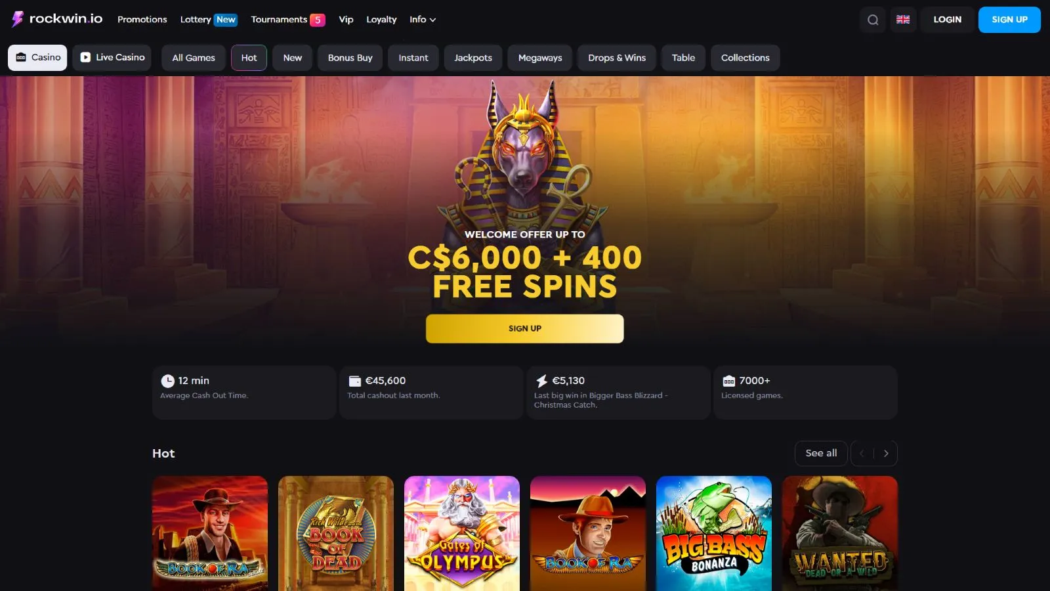Launch the Big Bass Bonanza game

(714, 533)
